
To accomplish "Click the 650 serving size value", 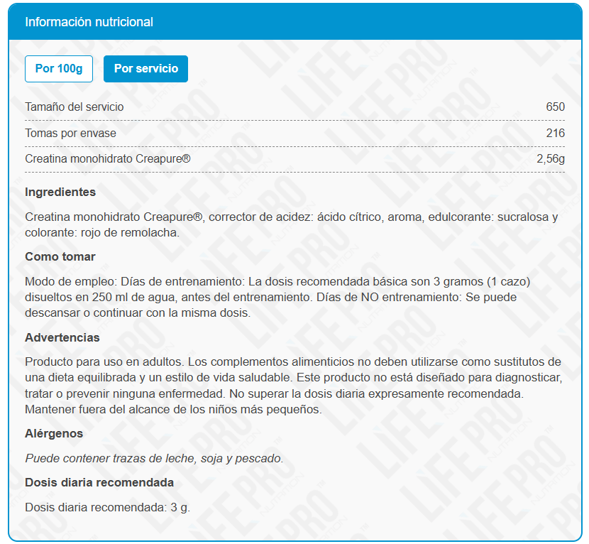I will pyautogui.click(x=555, y=107).
